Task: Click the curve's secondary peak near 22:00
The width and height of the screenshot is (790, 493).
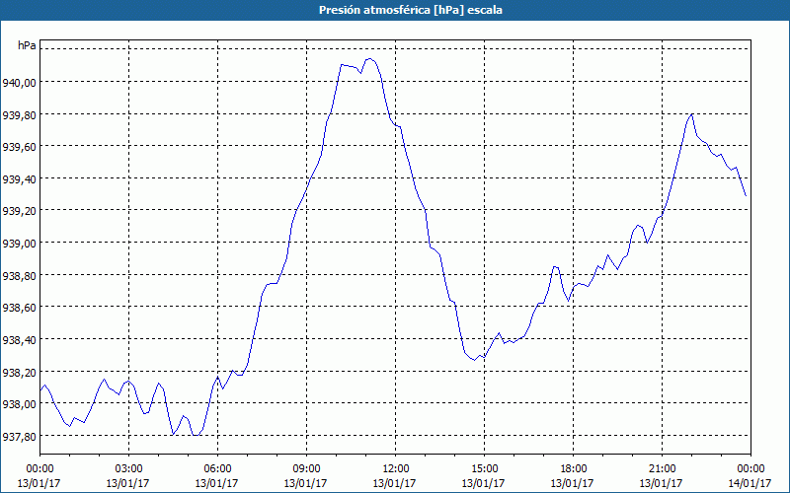Action: [692, 114]
